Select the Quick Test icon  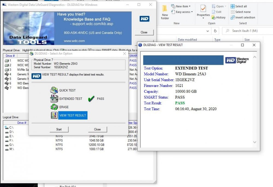point(54,90)
